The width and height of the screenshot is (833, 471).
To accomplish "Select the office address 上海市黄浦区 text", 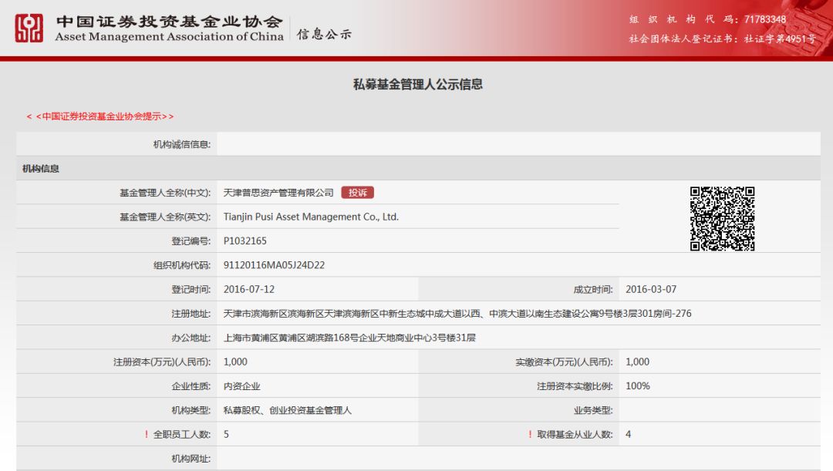I will tap(349, 338).
